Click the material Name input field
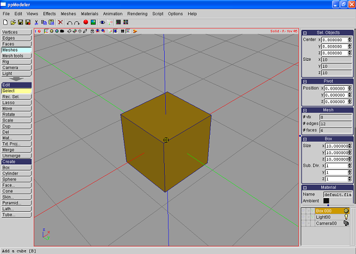This screenshot has width=356, height=254. pos(338,195)
